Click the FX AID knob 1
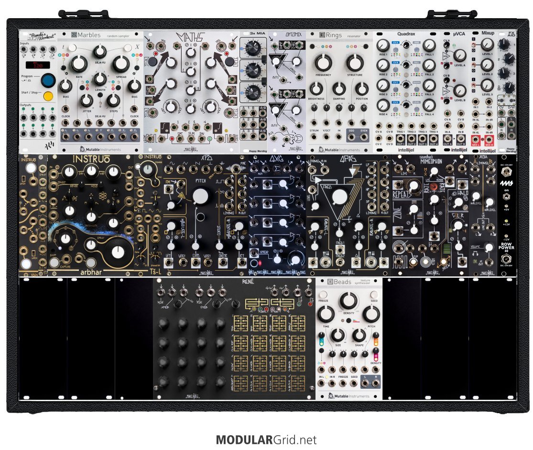The height and width of the screenshot is (450, 533). click(504, 44)
